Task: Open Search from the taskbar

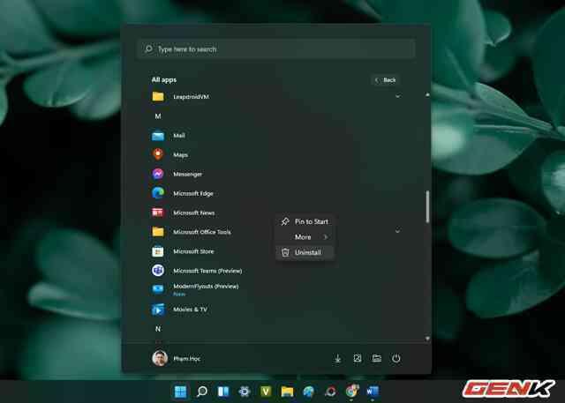Action: tap(202, 392)
